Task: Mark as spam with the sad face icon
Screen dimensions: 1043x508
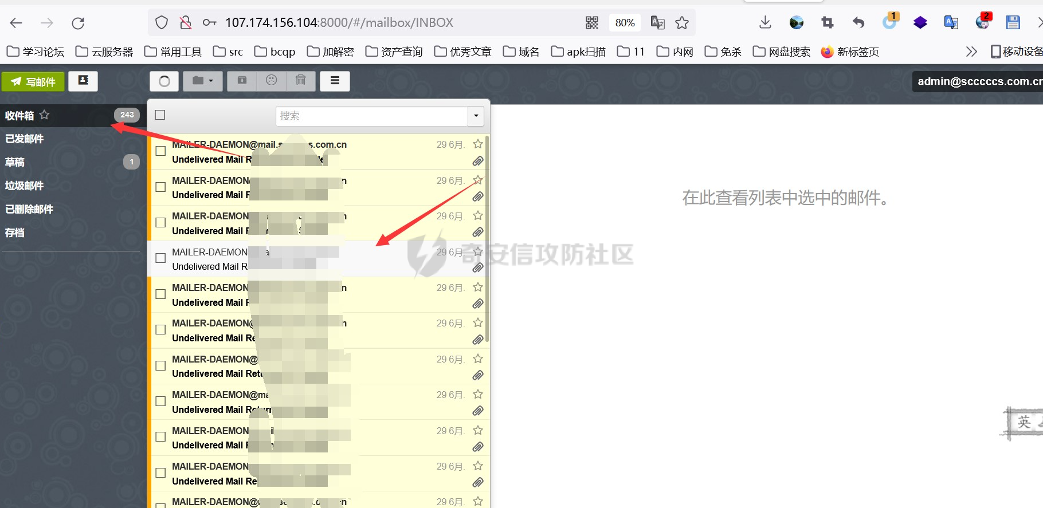Action: coord(272,81)
